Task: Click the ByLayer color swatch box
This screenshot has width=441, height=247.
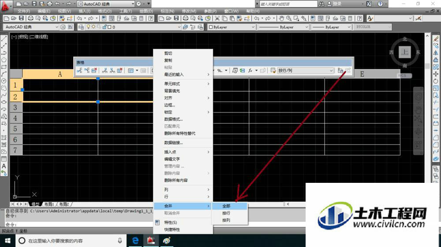Action: click(211, 27)
